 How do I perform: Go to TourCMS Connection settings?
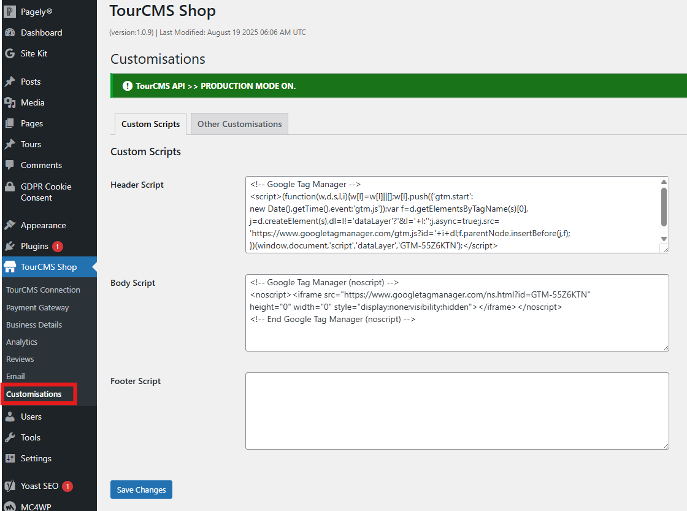click(43, 290)
